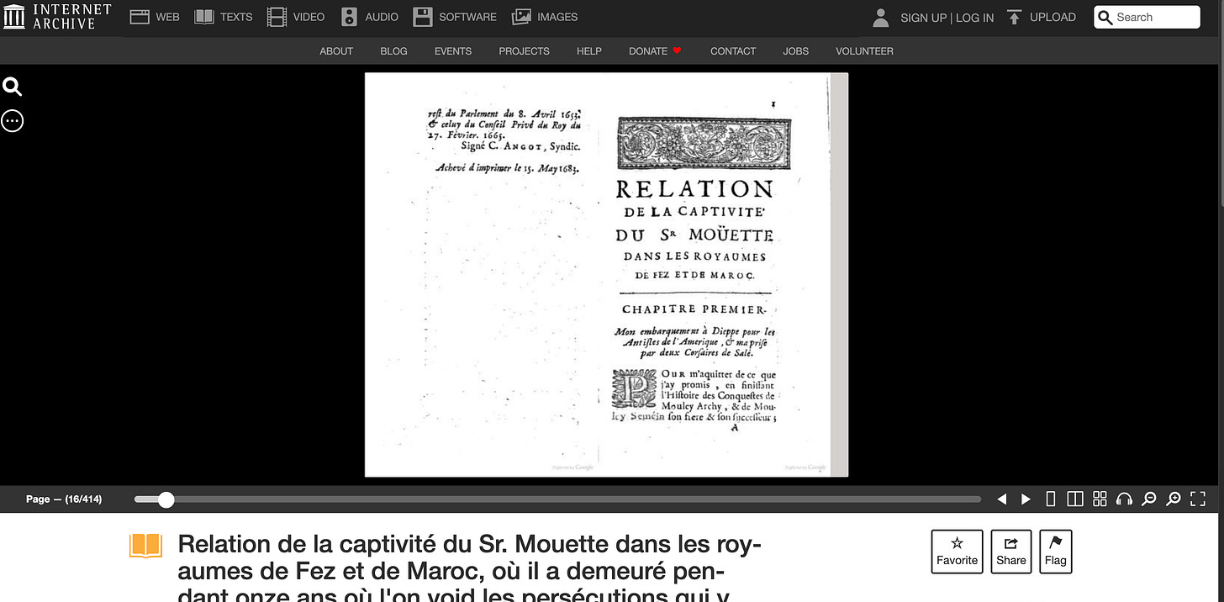Share the book

coord(1010,551)
